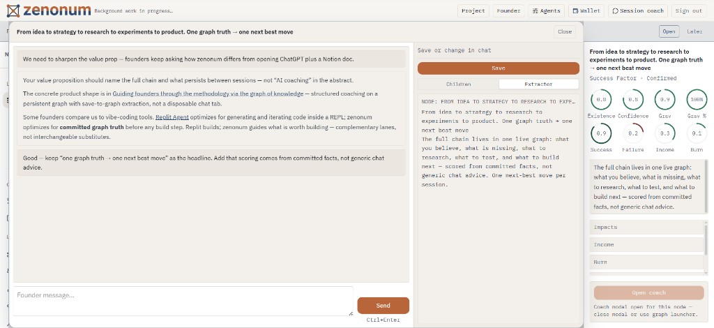714x328 pixels.
Task: Expand the Burn section
Action: [x=646, y=262]
